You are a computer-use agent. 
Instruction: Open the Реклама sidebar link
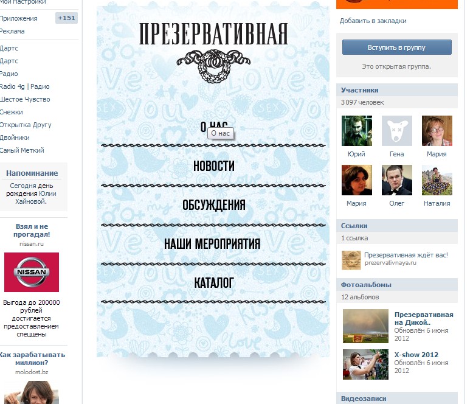[12, 31]
